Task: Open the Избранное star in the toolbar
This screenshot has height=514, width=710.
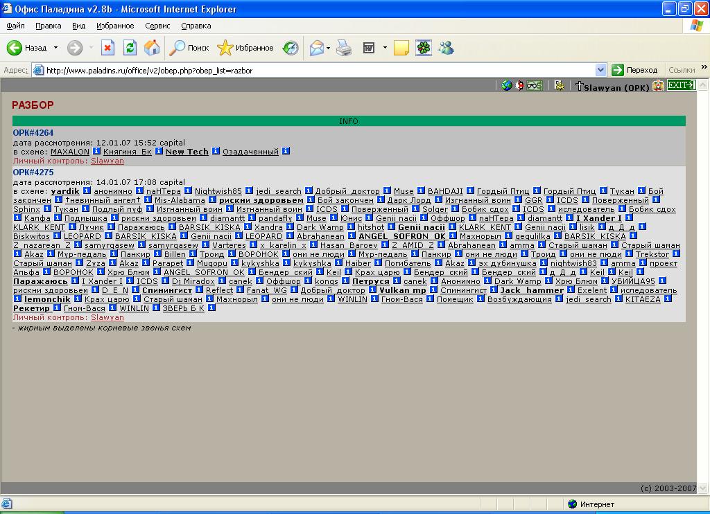Action: click(245, 48)
